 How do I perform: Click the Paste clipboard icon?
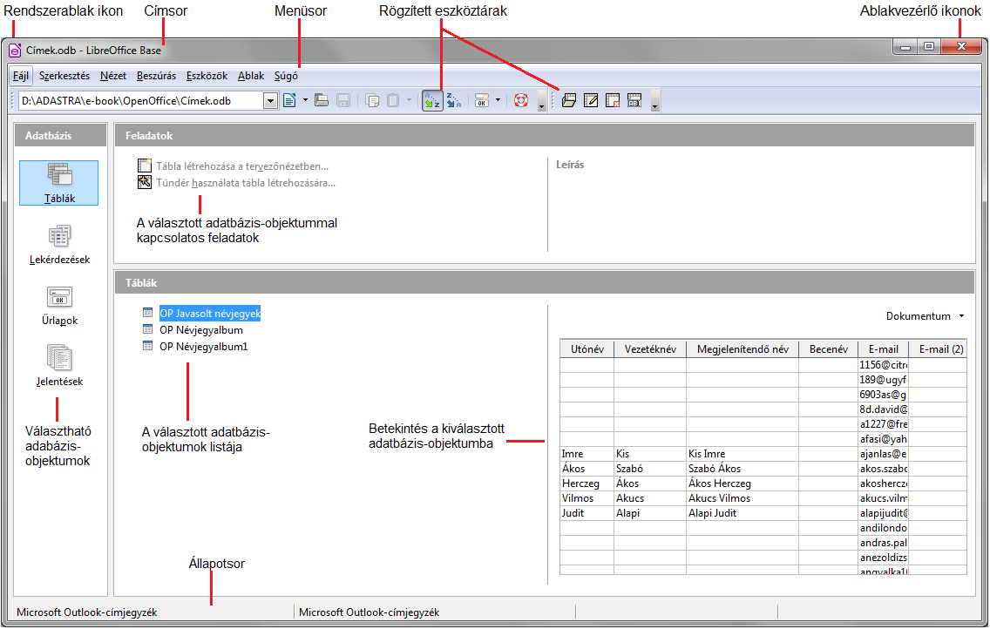point(393,100)
